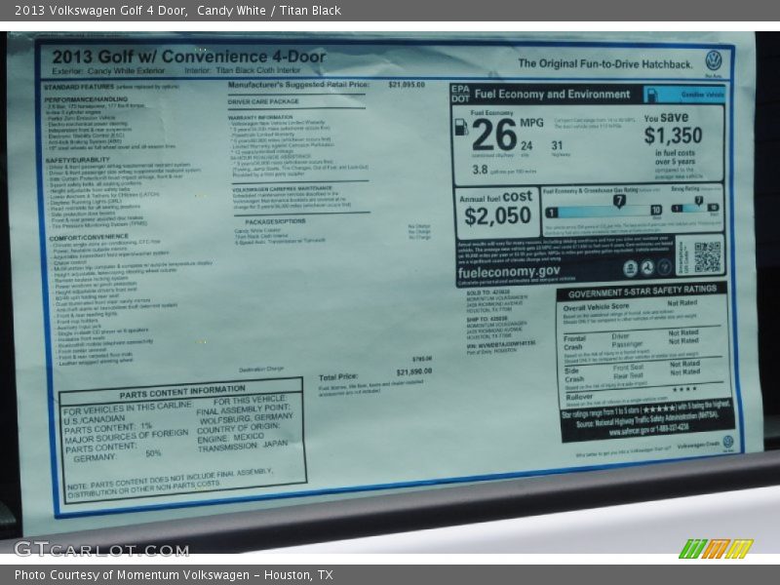The height and width of the screenshot is (585, 780).
Task: Click the VIN line under ship-to address
Action: (501, 344)
